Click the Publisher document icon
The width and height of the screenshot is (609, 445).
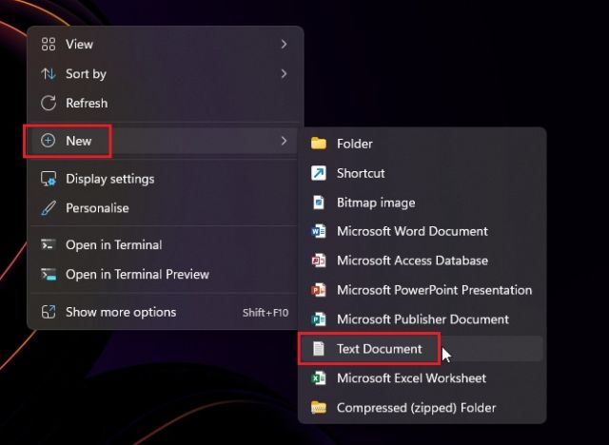(319, 319)
